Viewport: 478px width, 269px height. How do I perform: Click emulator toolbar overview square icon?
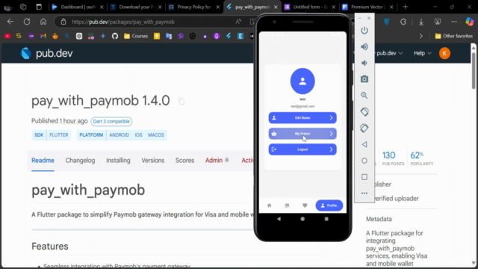364,177
